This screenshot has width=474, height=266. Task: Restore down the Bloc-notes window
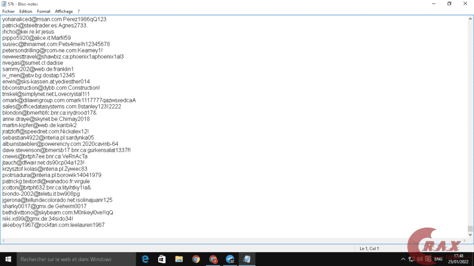point(450,4)
